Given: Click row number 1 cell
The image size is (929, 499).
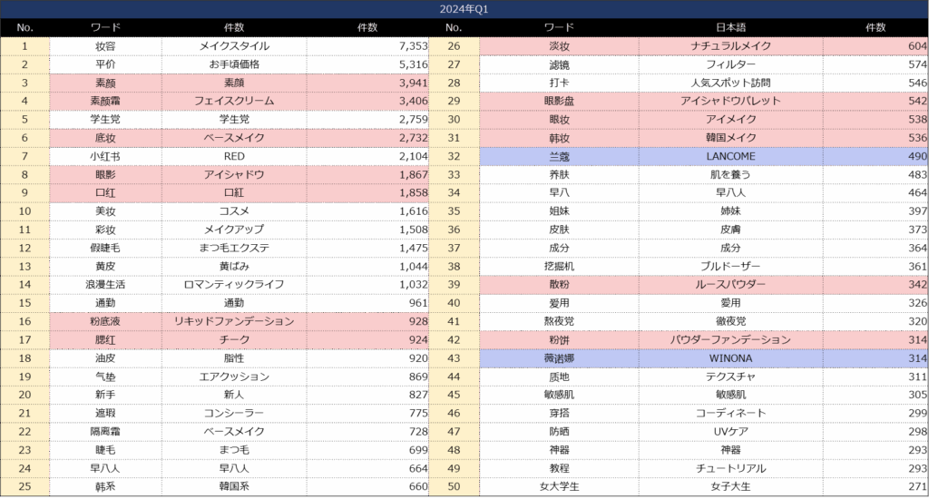Looking at the screenshot, I should (24, 46).
